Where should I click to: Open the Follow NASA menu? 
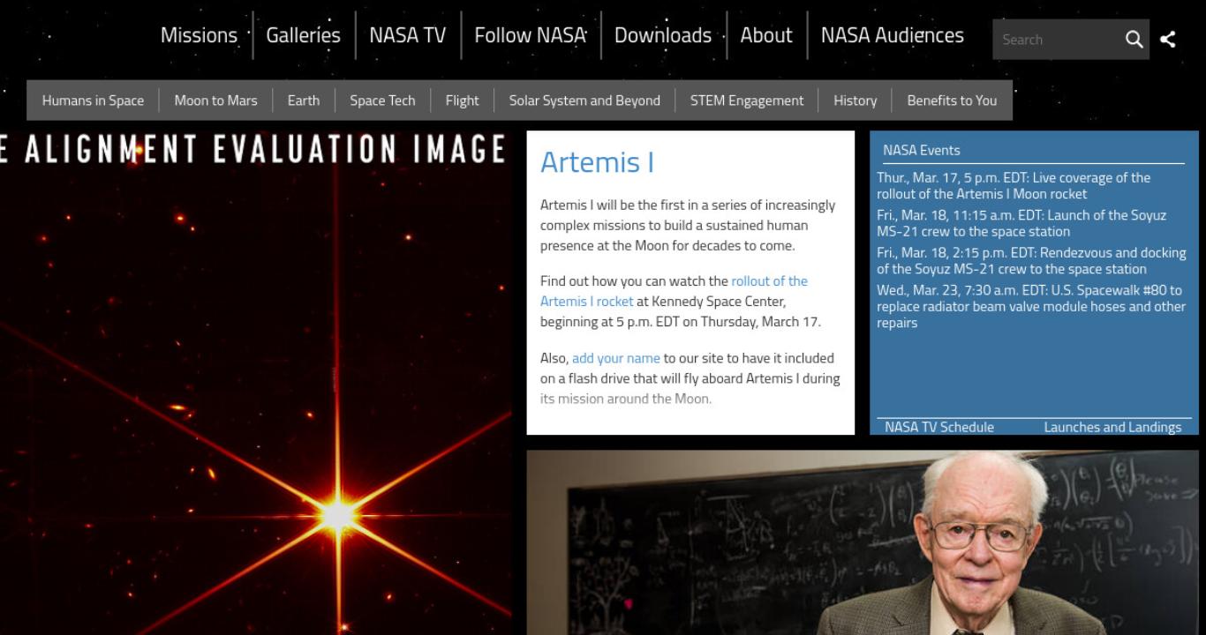tap(531, 35)
